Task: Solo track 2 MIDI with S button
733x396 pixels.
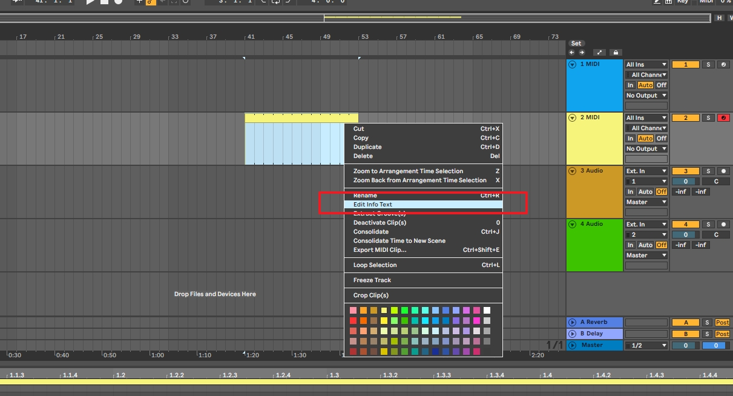Action: coord(708,118)
